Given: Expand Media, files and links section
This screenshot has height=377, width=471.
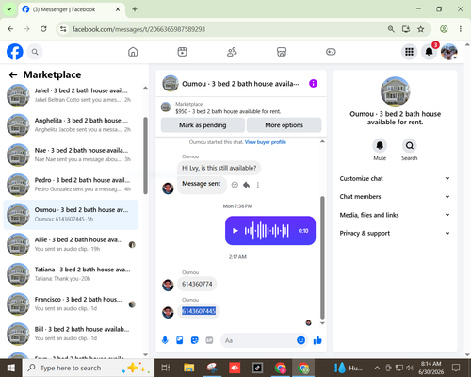Looking at the screenshot, I should pyautogui.click(x=395, y=215).
